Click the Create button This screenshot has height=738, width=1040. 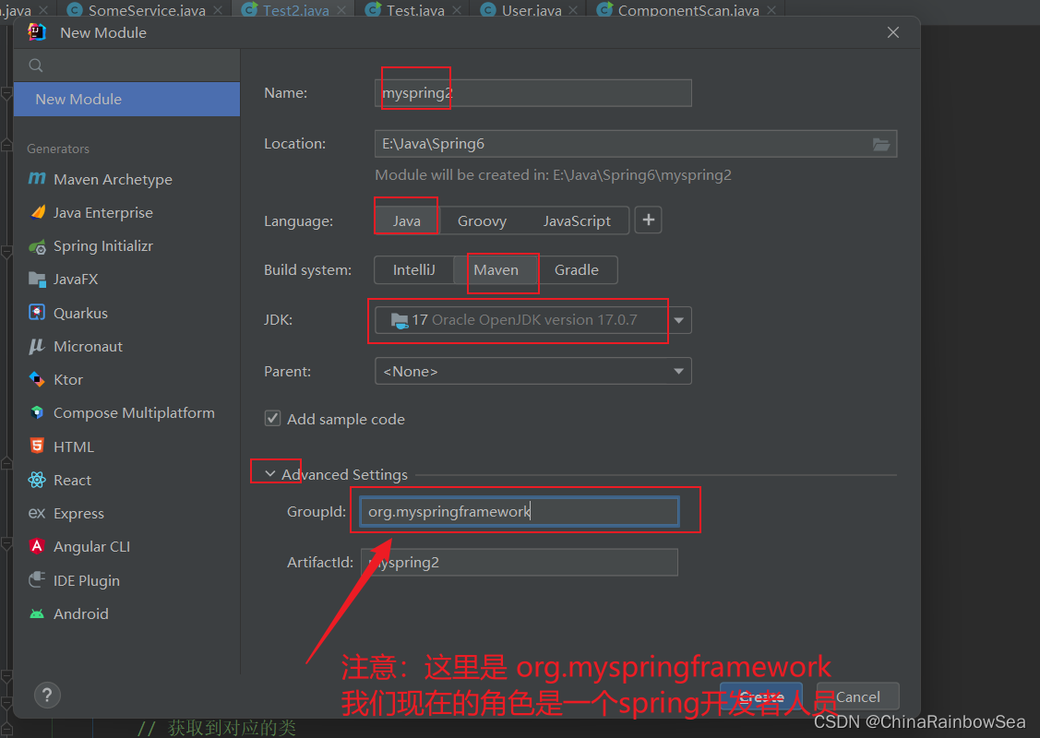pos(761,696)
